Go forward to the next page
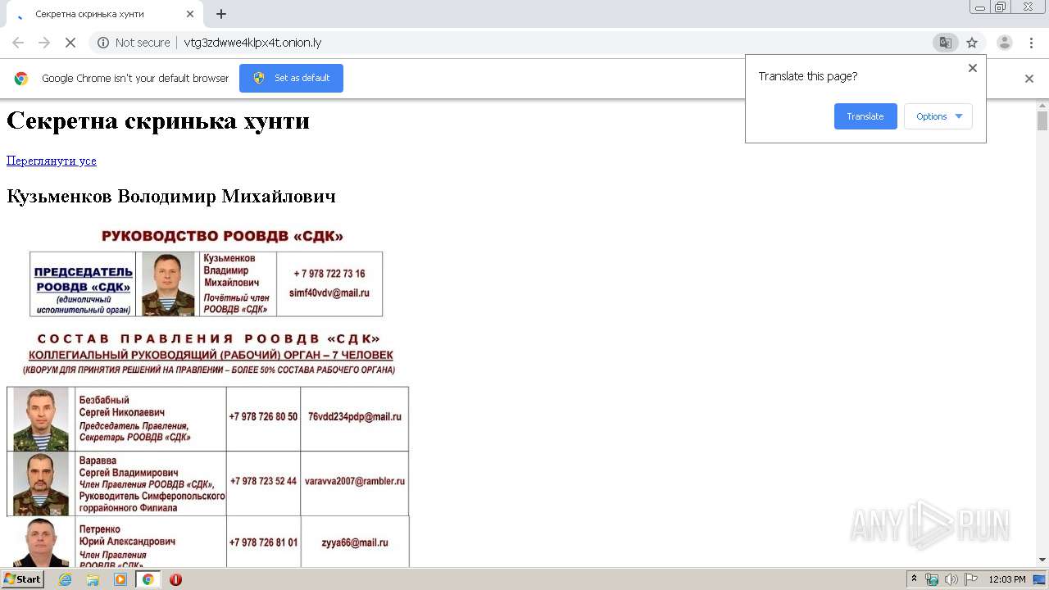The height and width of the screenshot is (590, 1049). point(44,43)
